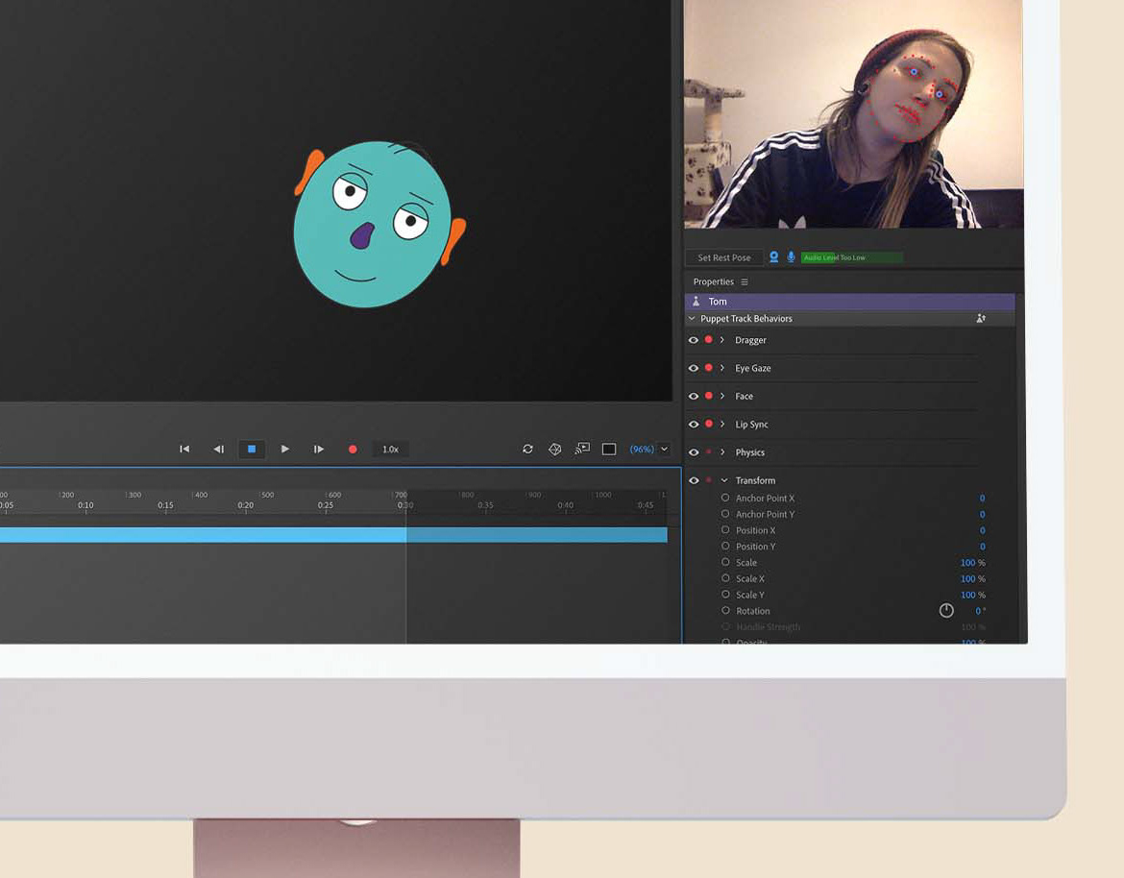Image resolution: width=1124 pixels, height=878 pixels.
Task: Select the Properties panel tab
Action: click(713, 281)
